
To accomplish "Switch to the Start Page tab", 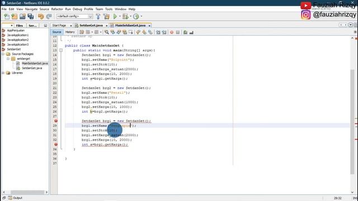I will coord(59,26).
